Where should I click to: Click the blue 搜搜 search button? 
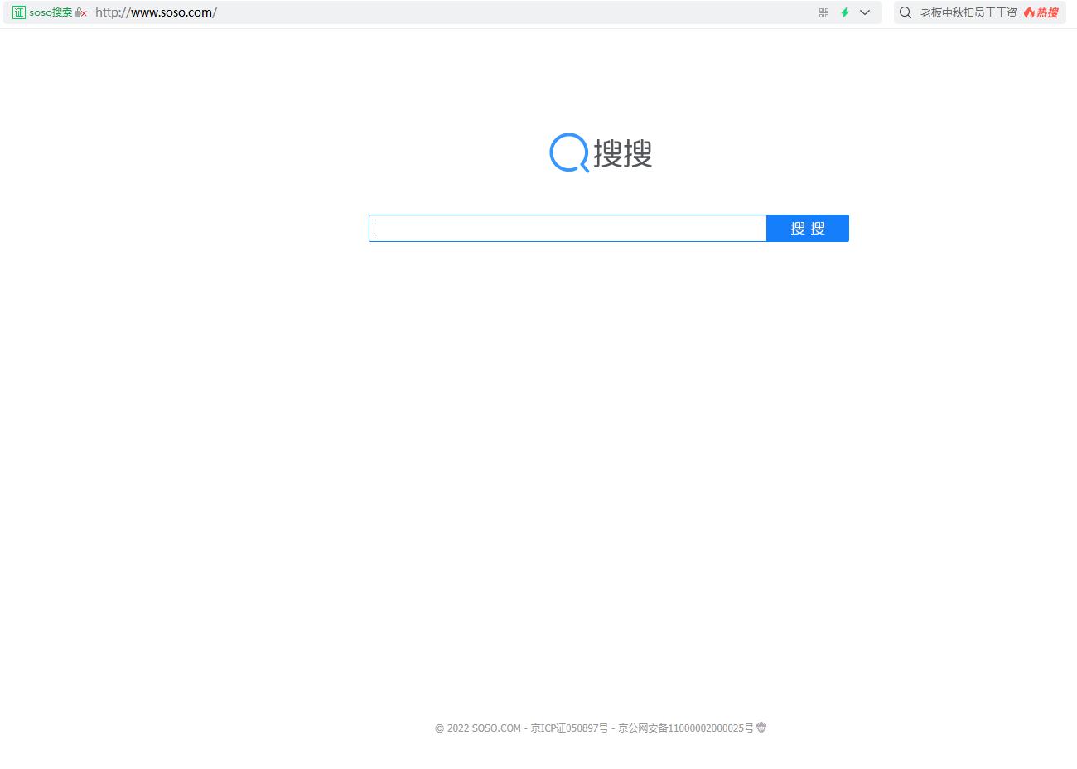click(807, 228)
